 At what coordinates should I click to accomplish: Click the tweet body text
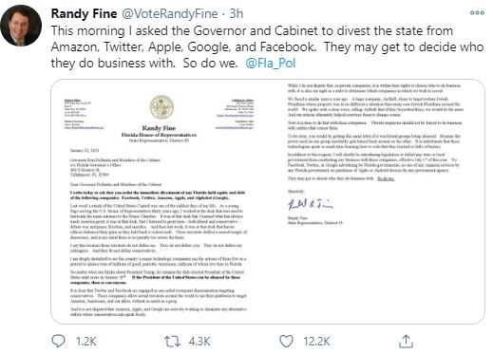[x=267, y=46]
